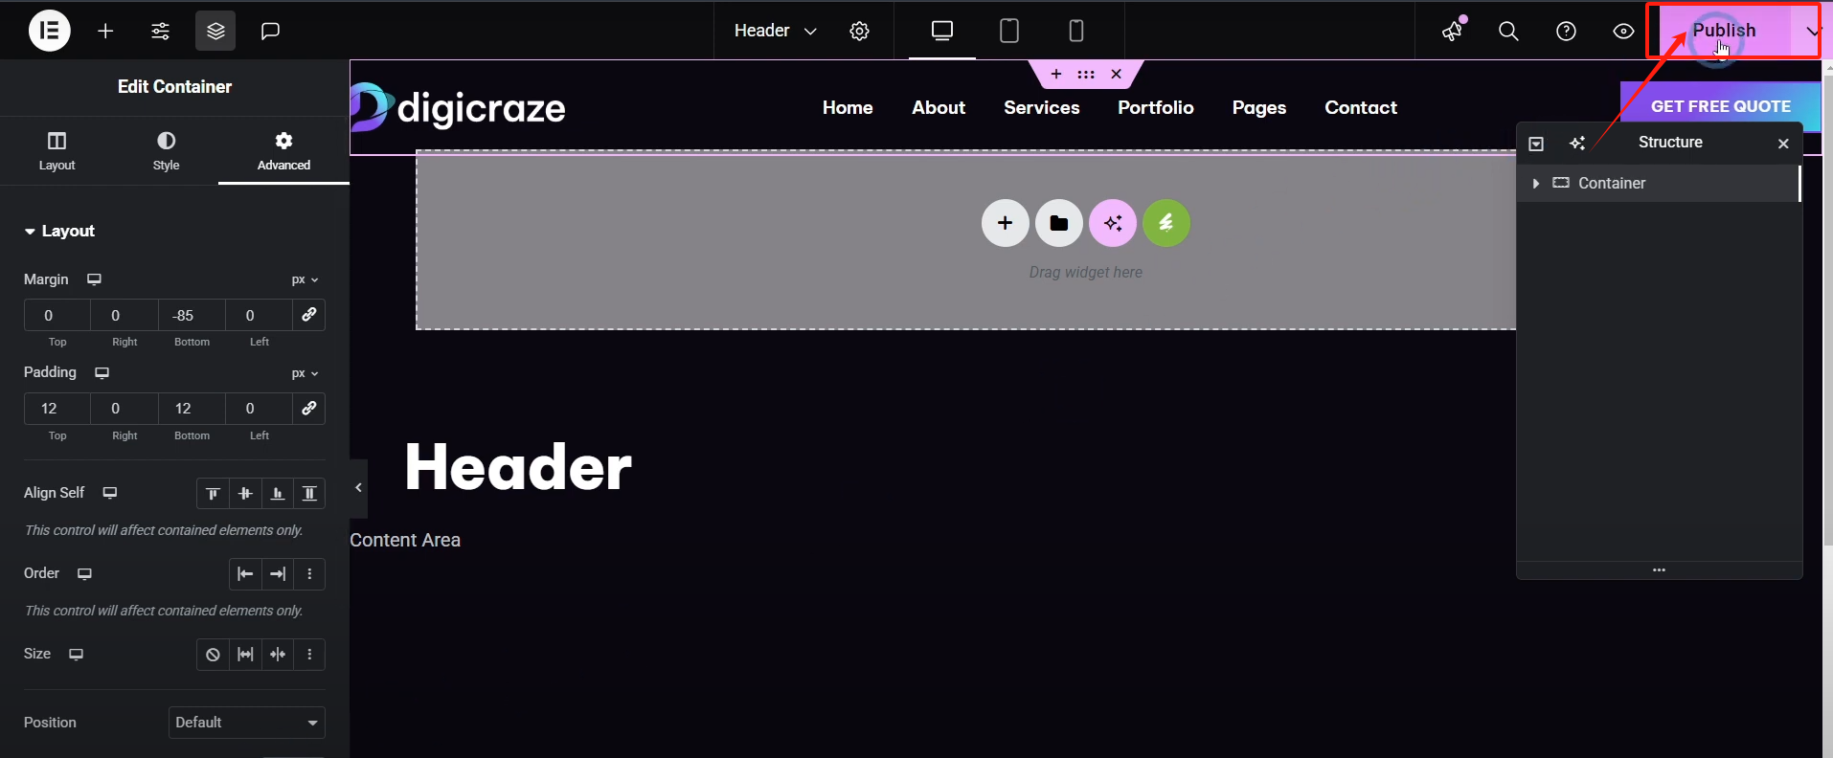Open the green lightning templates button
This screenshot has height=758, width=1833.
point(1166,223)
